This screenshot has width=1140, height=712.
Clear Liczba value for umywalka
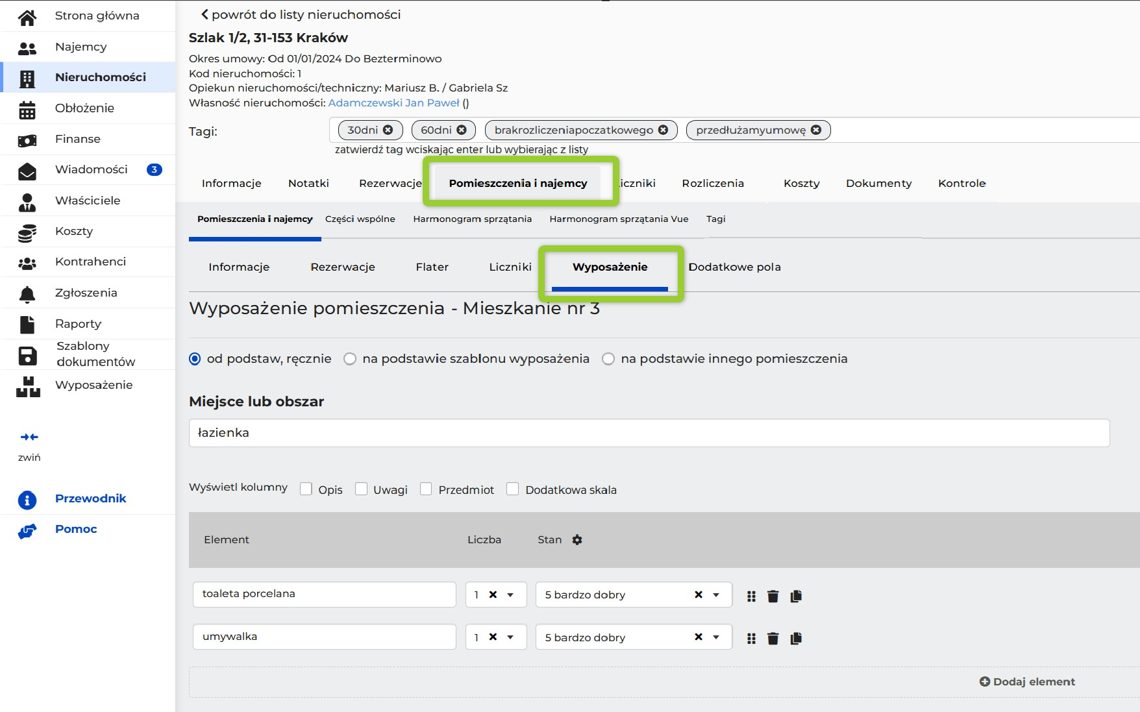point(493,637)
